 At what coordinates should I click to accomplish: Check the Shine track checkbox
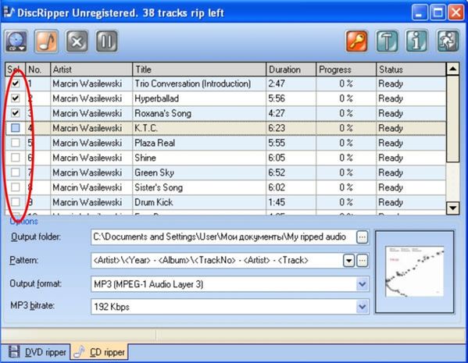15,158
